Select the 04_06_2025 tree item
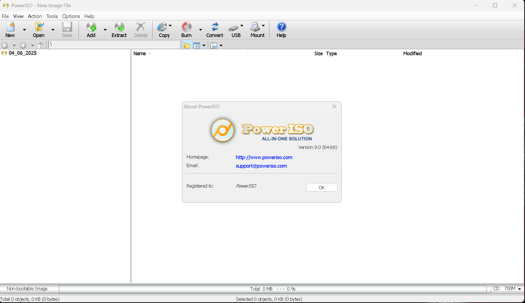 pos(23,53)
